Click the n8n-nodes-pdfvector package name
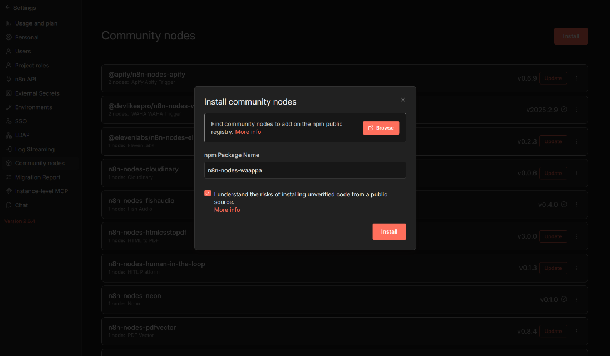The height and width of the screenshot is (356, 610). pos(142,327)
